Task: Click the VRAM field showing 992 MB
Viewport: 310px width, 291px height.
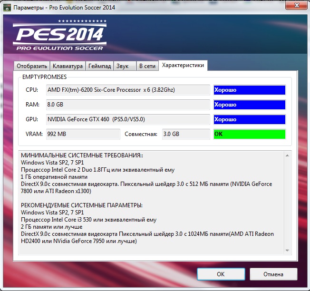Action: (83, 134)
